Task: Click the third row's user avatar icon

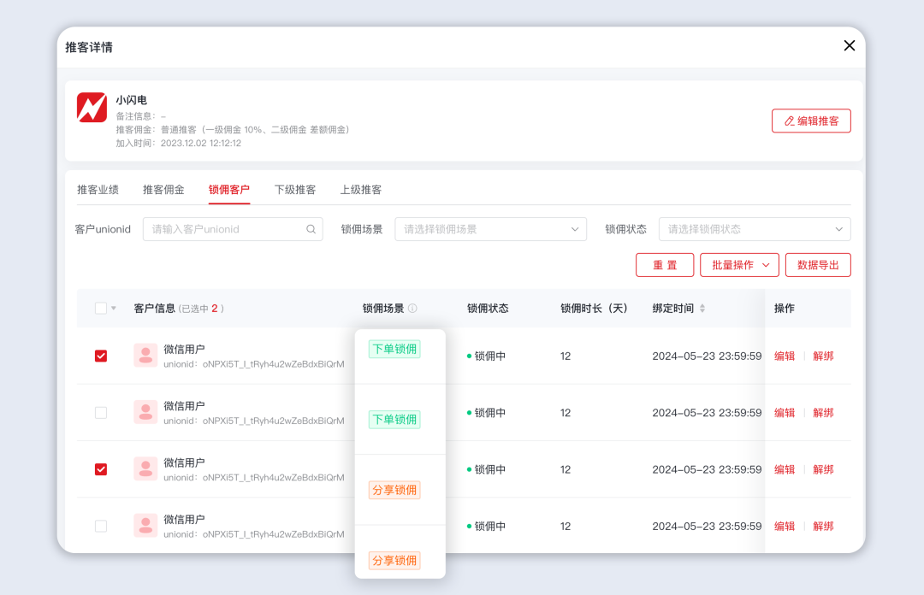Action: coord(145,468)
